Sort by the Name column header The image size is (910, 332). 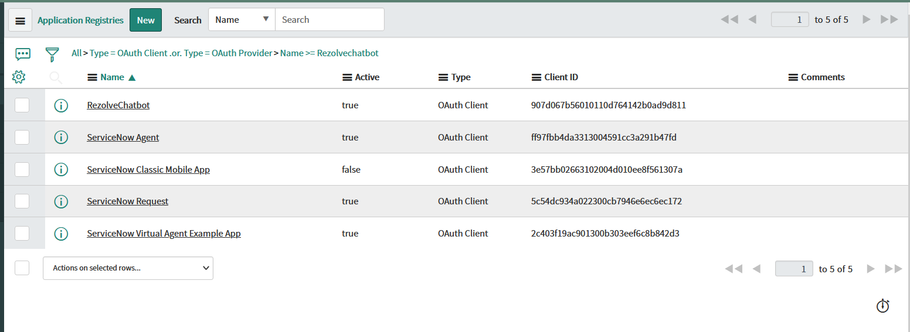click(x=112, y=77)
